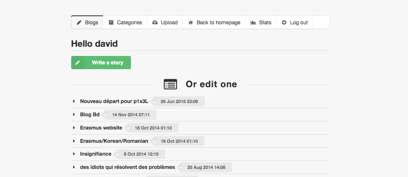Click the archive box icon for Categories
408x177 pixels.
coord(111,22)
